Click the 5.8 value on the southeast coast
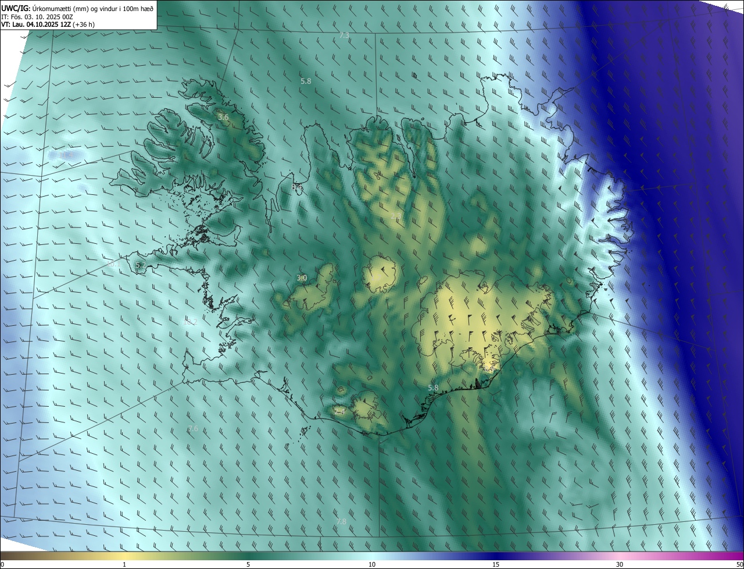The image size is (744, 569). pyautogui.click(x=433, y=388)
